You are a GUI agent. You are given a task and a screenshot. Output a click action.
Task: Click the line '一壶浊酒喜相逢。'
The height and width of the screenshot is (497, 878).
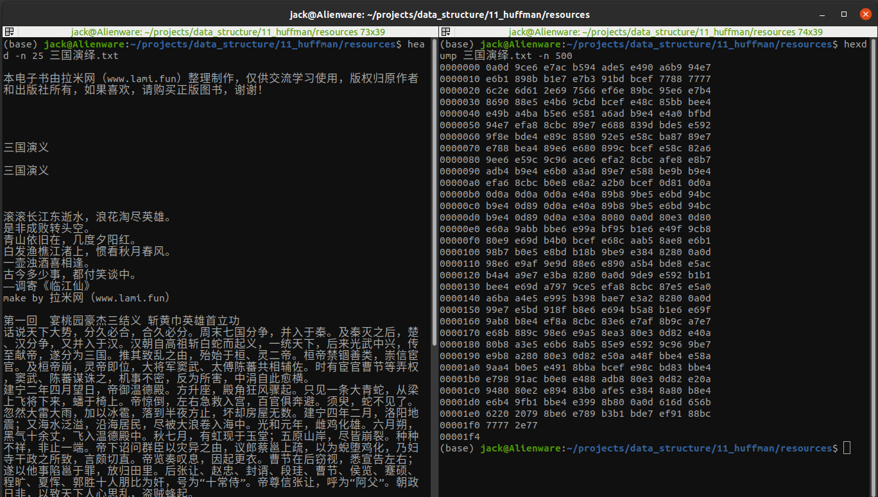[x=47, y=263]
